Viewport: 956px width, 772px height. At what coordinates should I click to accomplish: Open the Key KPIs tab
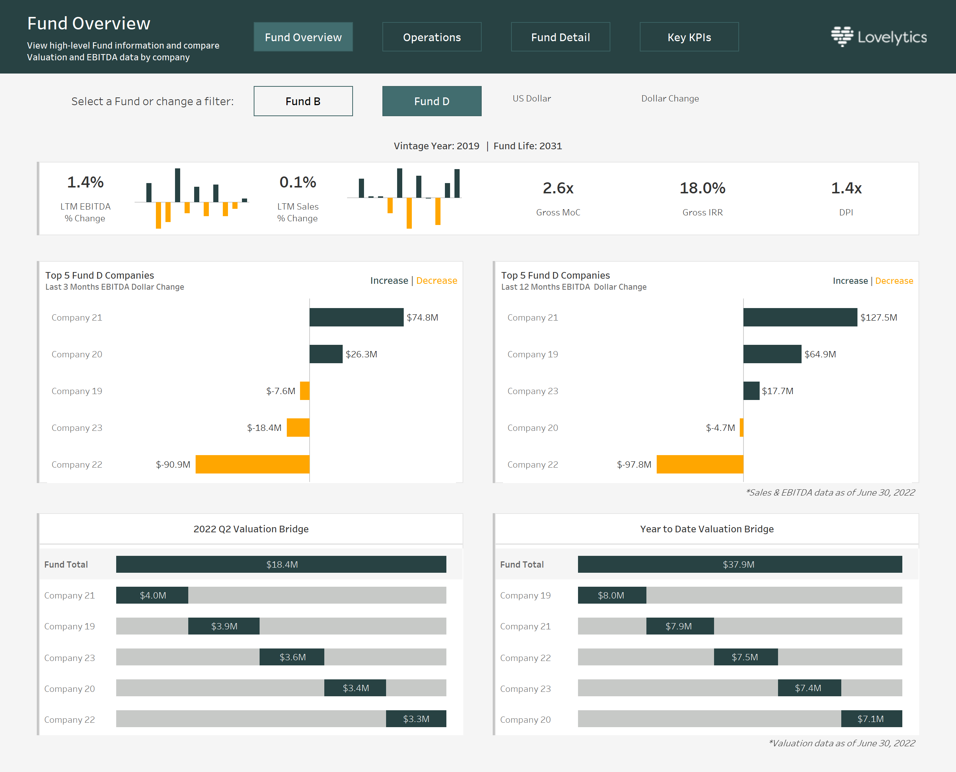coord(689,37)
